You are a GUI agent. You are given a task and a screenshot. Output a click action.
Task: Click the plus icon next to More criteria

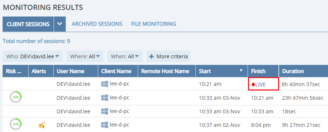pos(152,56)
